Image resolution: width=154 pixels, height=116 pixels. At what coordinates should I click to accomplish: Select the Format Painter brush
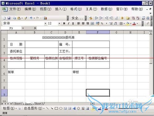(x=26, y=18)
